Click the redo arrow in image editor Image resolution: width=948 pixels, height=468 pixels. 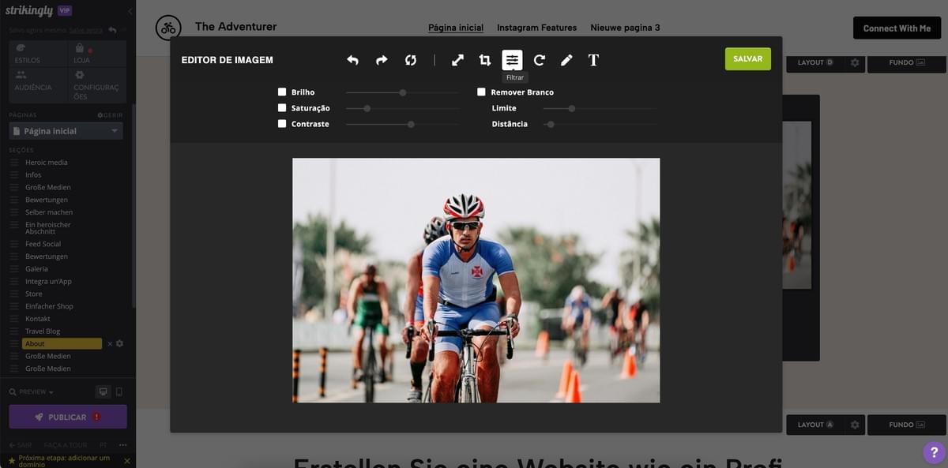382,60
